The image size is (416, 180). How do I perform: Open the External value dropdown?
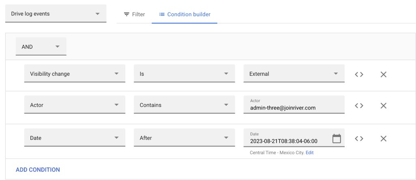[294, 74]
